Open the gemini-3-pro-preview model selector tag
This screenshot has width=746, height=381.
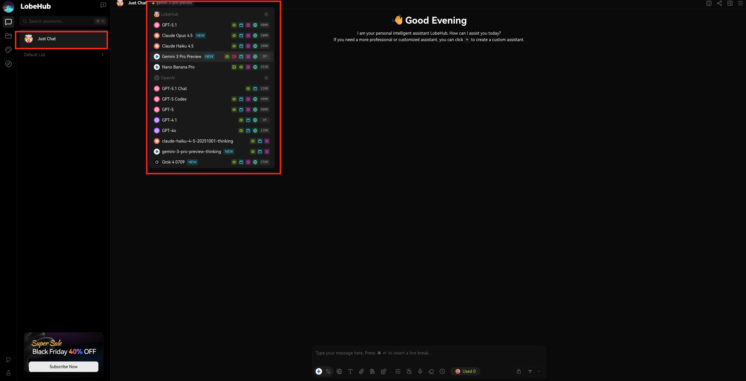click(x=172, y=3)
